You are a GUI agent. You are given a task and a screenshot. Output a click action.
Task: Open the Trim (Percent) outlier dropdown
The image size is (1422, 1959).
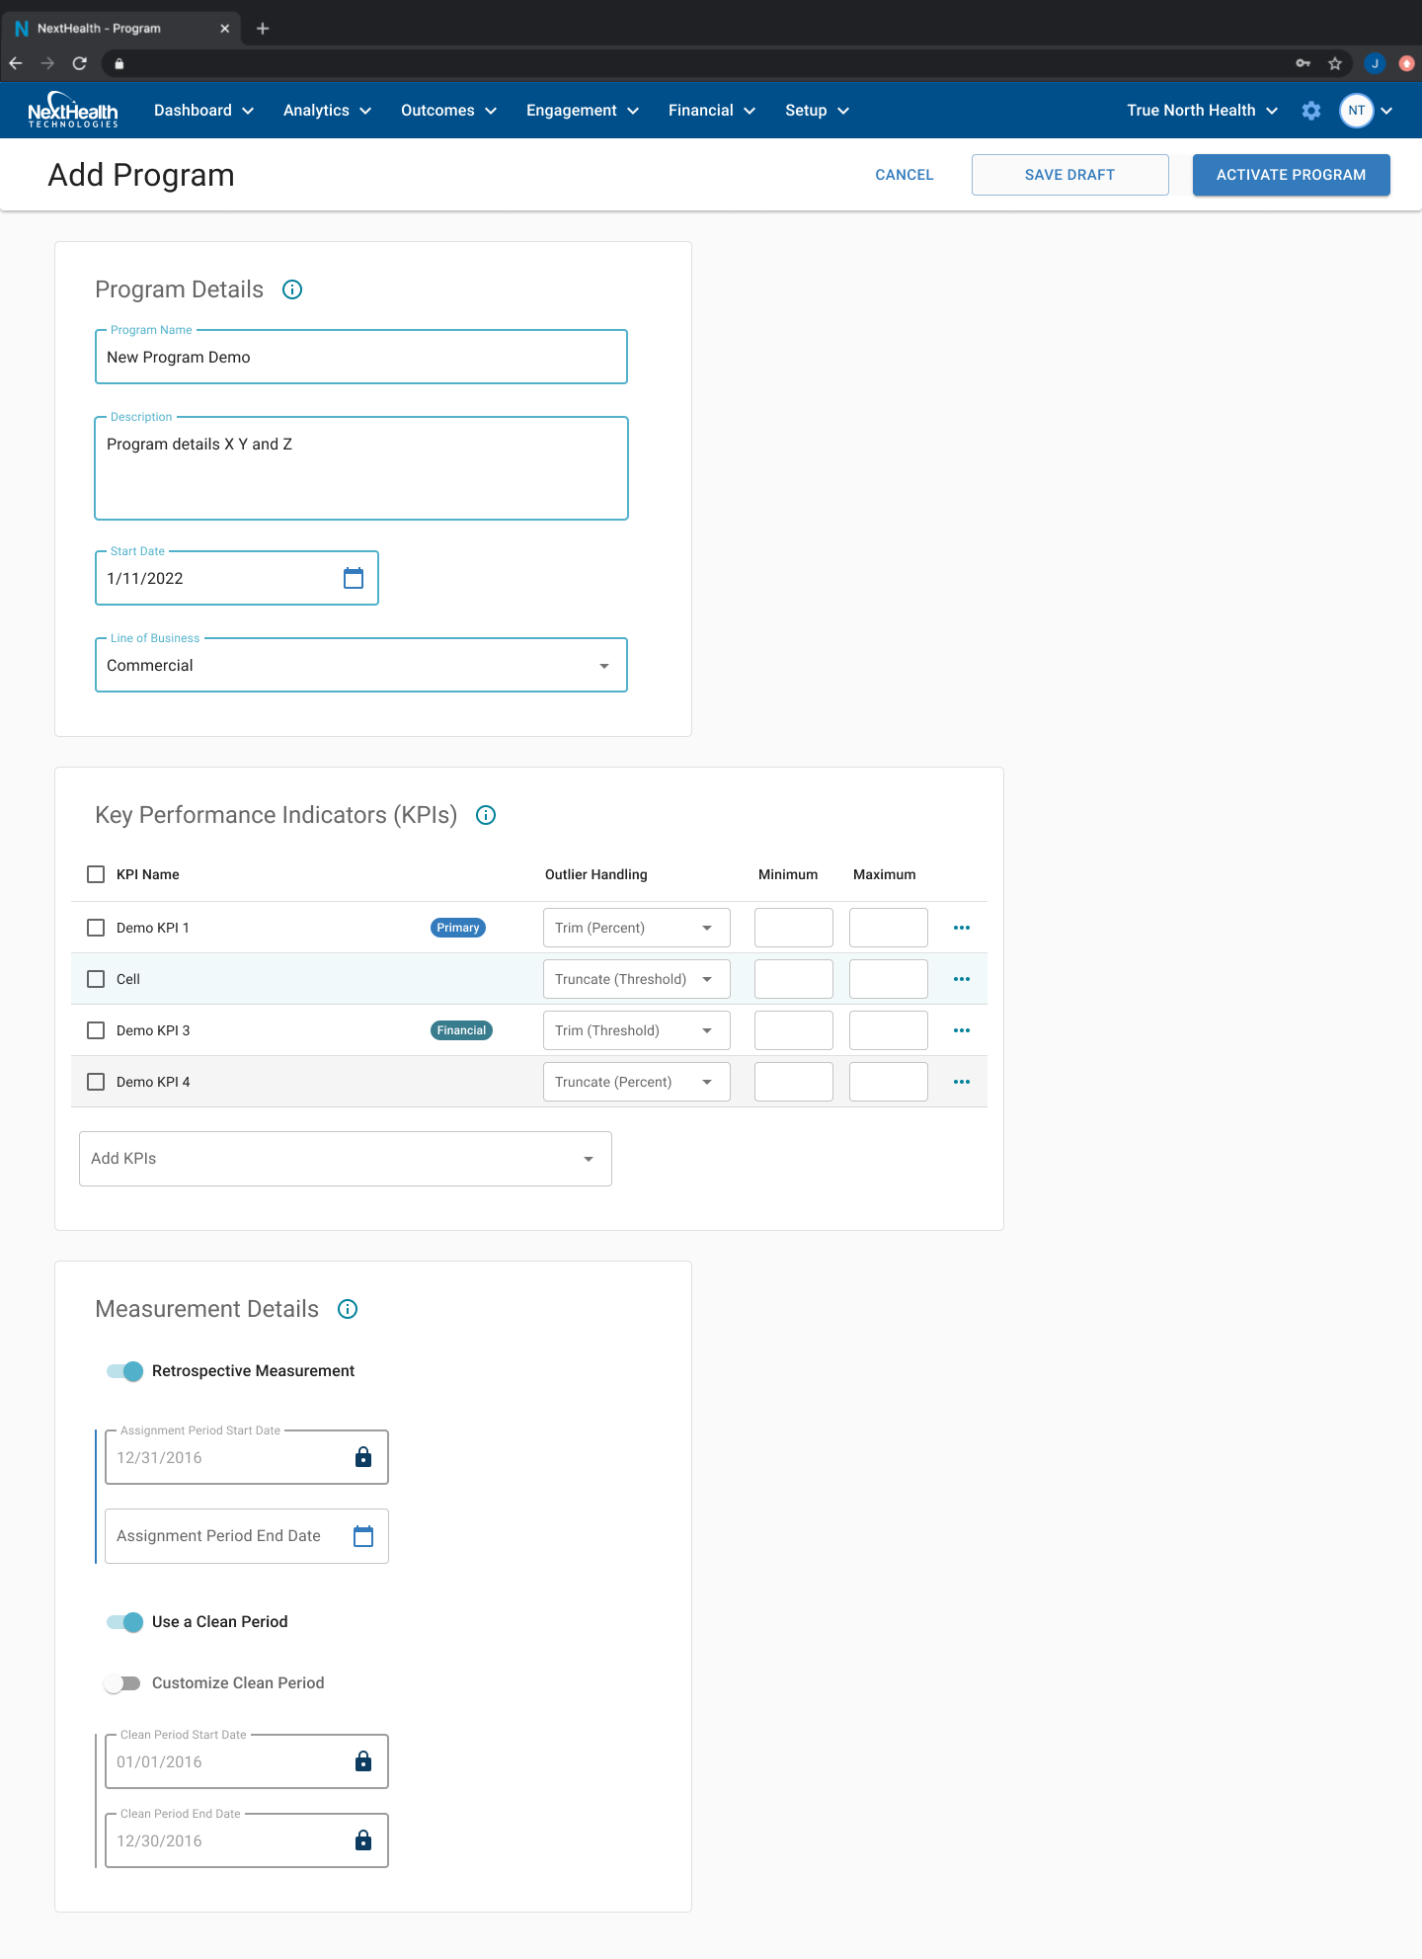[x=637, y=928]
